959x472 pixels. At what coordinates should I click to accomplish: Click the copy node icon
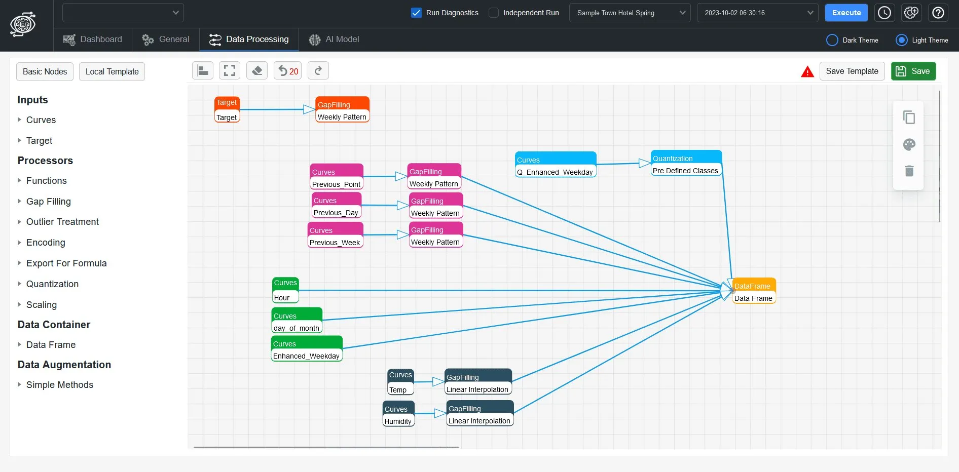(909, 117)
